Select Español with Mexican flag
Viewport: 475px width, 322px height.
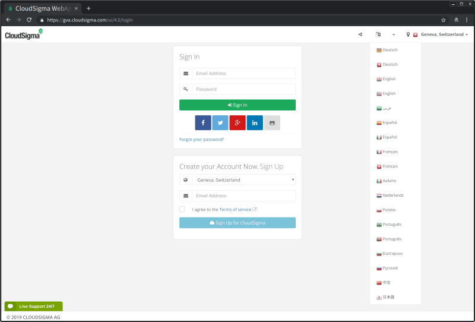click(387, 137)
